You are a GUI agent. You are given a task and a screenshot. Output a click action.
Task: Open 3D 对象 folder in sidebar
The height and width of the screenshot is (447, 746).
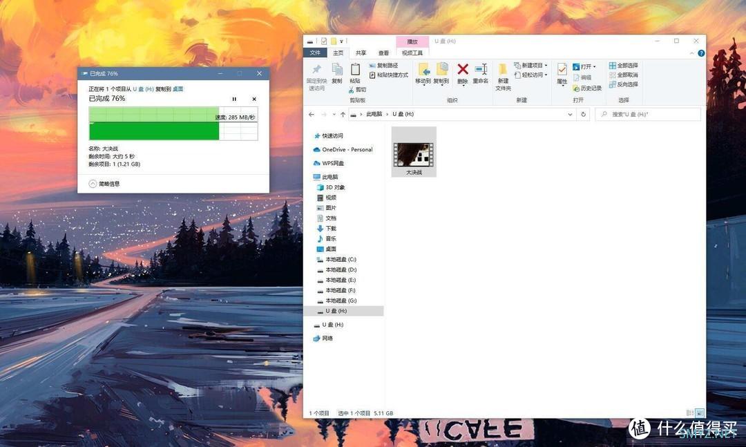[331, 187]
